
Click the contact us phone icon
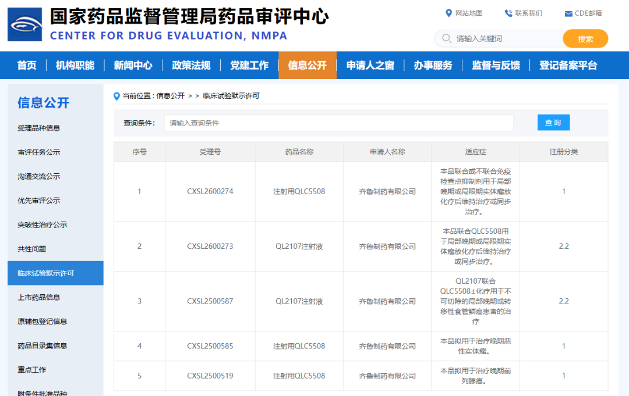tap(508, 13)
